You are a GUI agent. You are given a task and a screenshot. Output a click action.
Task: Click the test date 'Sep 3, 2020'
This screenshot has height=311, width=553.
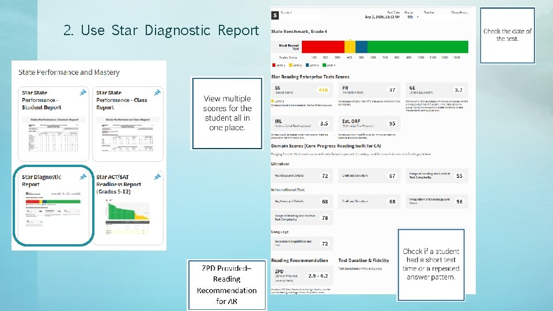click(382, 17)
